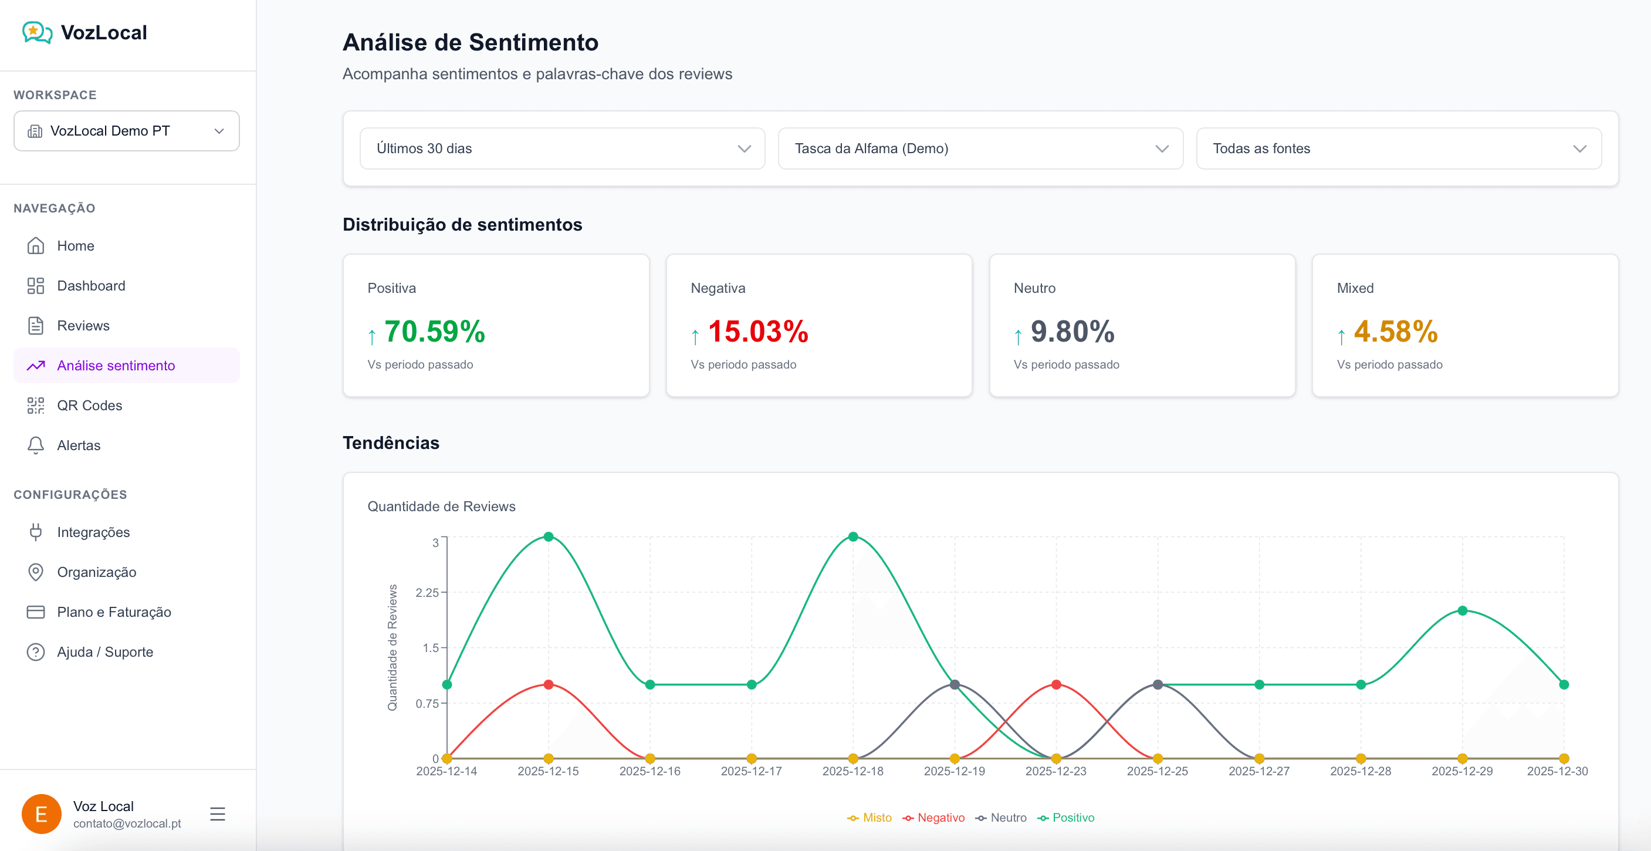1651x851 pixels.
Task: Open the hamburger menu beside Voz Local
Action: 217,814
